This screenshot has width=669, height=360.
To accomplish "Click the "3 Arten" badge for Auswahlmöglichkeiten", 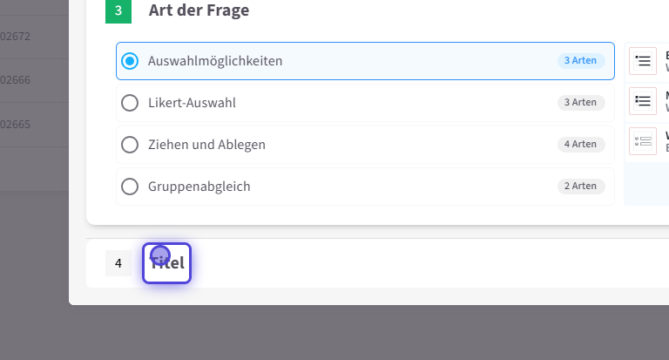I will click(x=580, y=61).
